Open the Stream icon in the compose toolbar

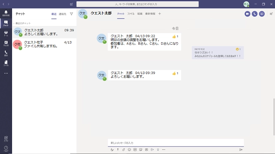pos(152,150)
